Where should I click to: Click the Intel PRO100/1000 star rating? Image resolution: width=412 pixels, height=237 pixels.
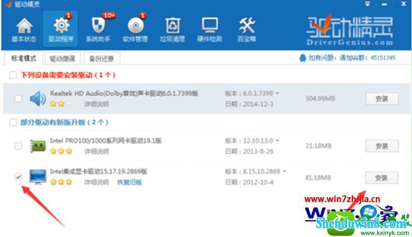[61, 151]
